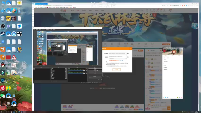201x113 pixels.
Task: Copy the rtmp address in the dialog
Action: tap(128, 53)
